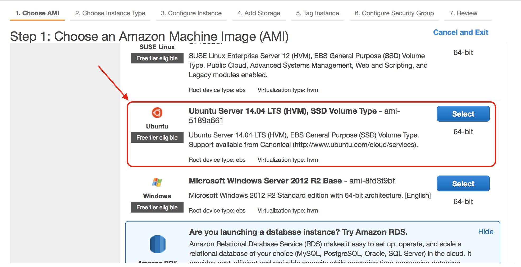Click SUSE Linux's Free tier eligible badge
This screenshot has height=267, width=521.
click(x=157, y=58)
